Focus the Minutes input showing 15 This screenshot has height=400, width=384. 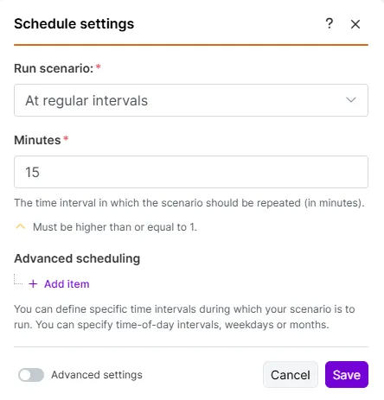(x=191, y=172)
